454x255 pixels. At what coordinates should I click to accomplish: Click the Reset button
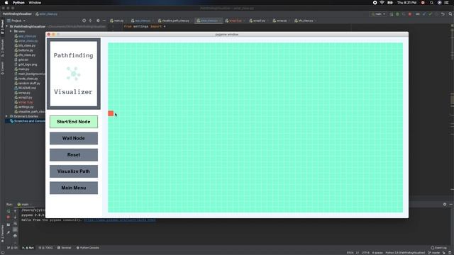(74, 154)
